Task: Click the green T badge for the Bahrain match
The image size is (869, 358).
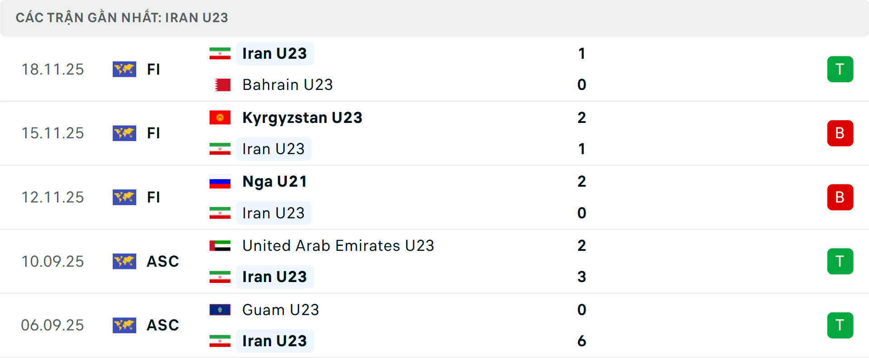Action: [840, 69]
